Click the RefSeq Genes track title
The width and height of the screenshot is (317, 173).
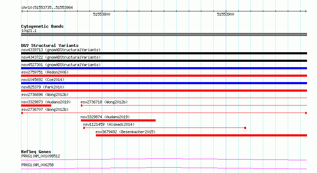pyautogui.click(x=36, y=152)
